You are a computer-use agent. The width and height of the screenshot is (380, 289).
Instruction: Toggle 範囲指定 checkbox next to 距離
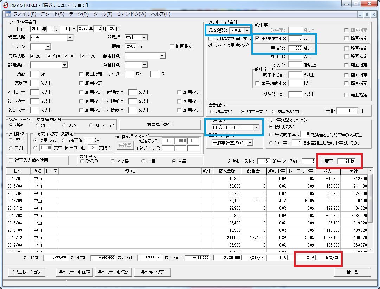click(172, 46)
